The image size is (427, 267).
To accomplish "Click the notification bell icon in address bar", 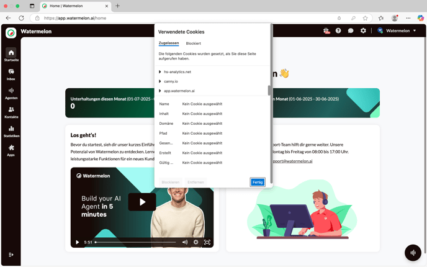I will pos(339,18).
